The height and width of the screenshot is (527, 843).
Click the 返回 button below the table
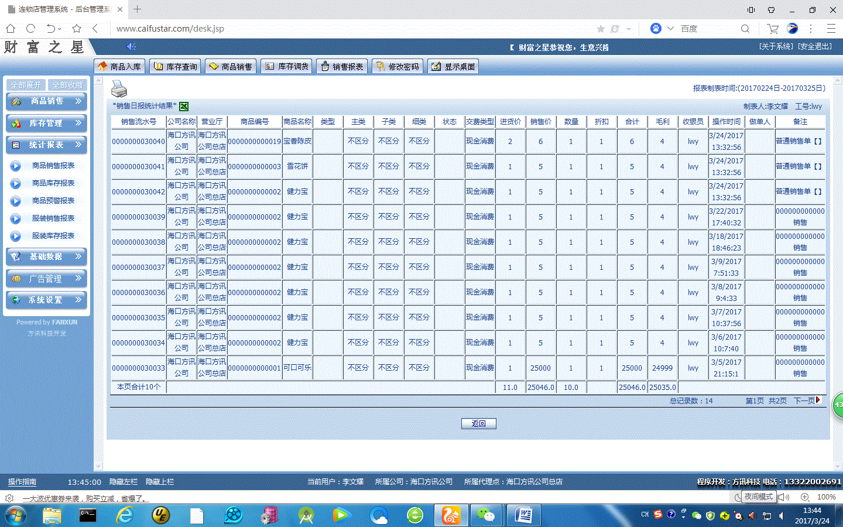[x=478, y=423]
